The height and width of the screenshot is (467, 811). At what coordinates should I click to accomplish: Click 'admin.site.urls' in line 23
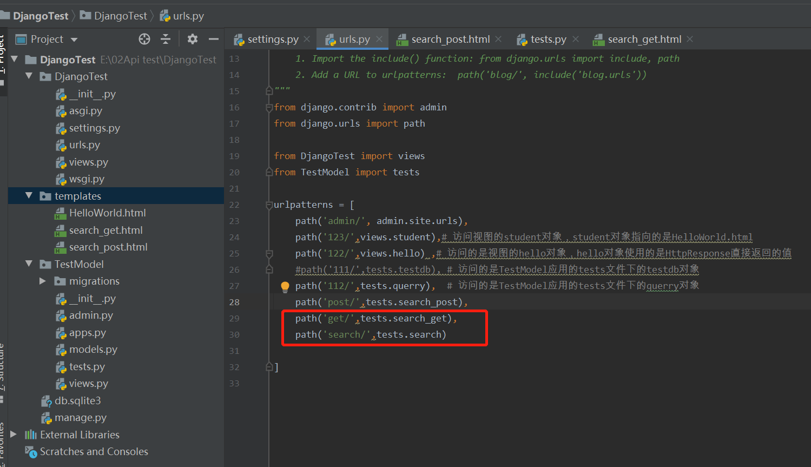(417, 221)
